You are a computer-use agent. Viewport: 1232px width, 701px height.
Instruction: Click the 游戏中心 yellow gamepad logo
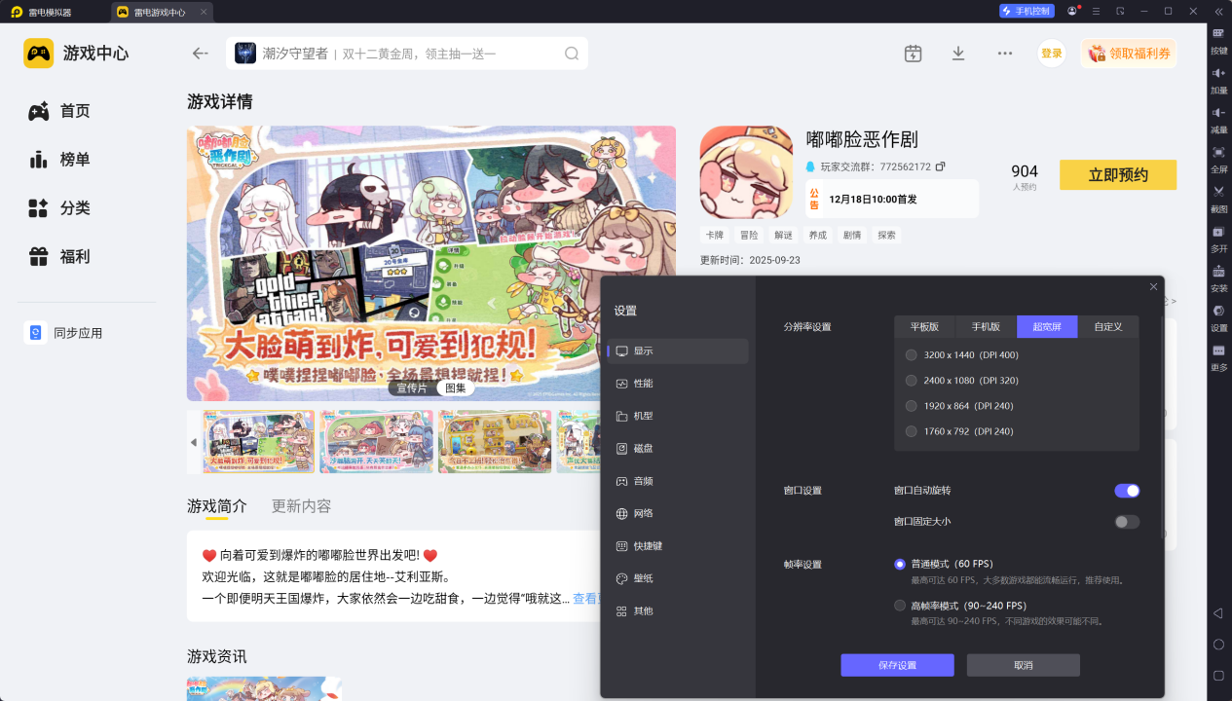(39, 54)
